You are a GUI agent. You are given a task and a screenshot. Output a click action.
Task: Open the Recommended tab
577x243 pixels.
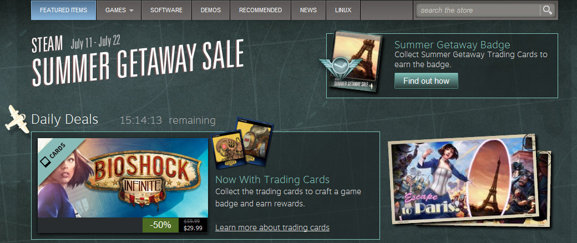pos(261,11)
